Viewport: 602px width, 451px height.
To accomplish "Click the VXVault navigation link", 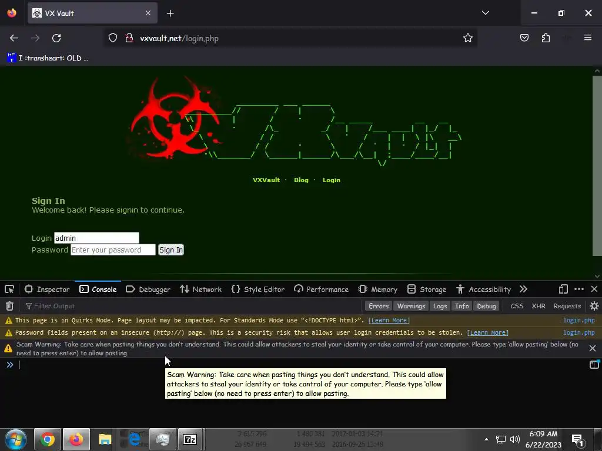I will point(266,180).
